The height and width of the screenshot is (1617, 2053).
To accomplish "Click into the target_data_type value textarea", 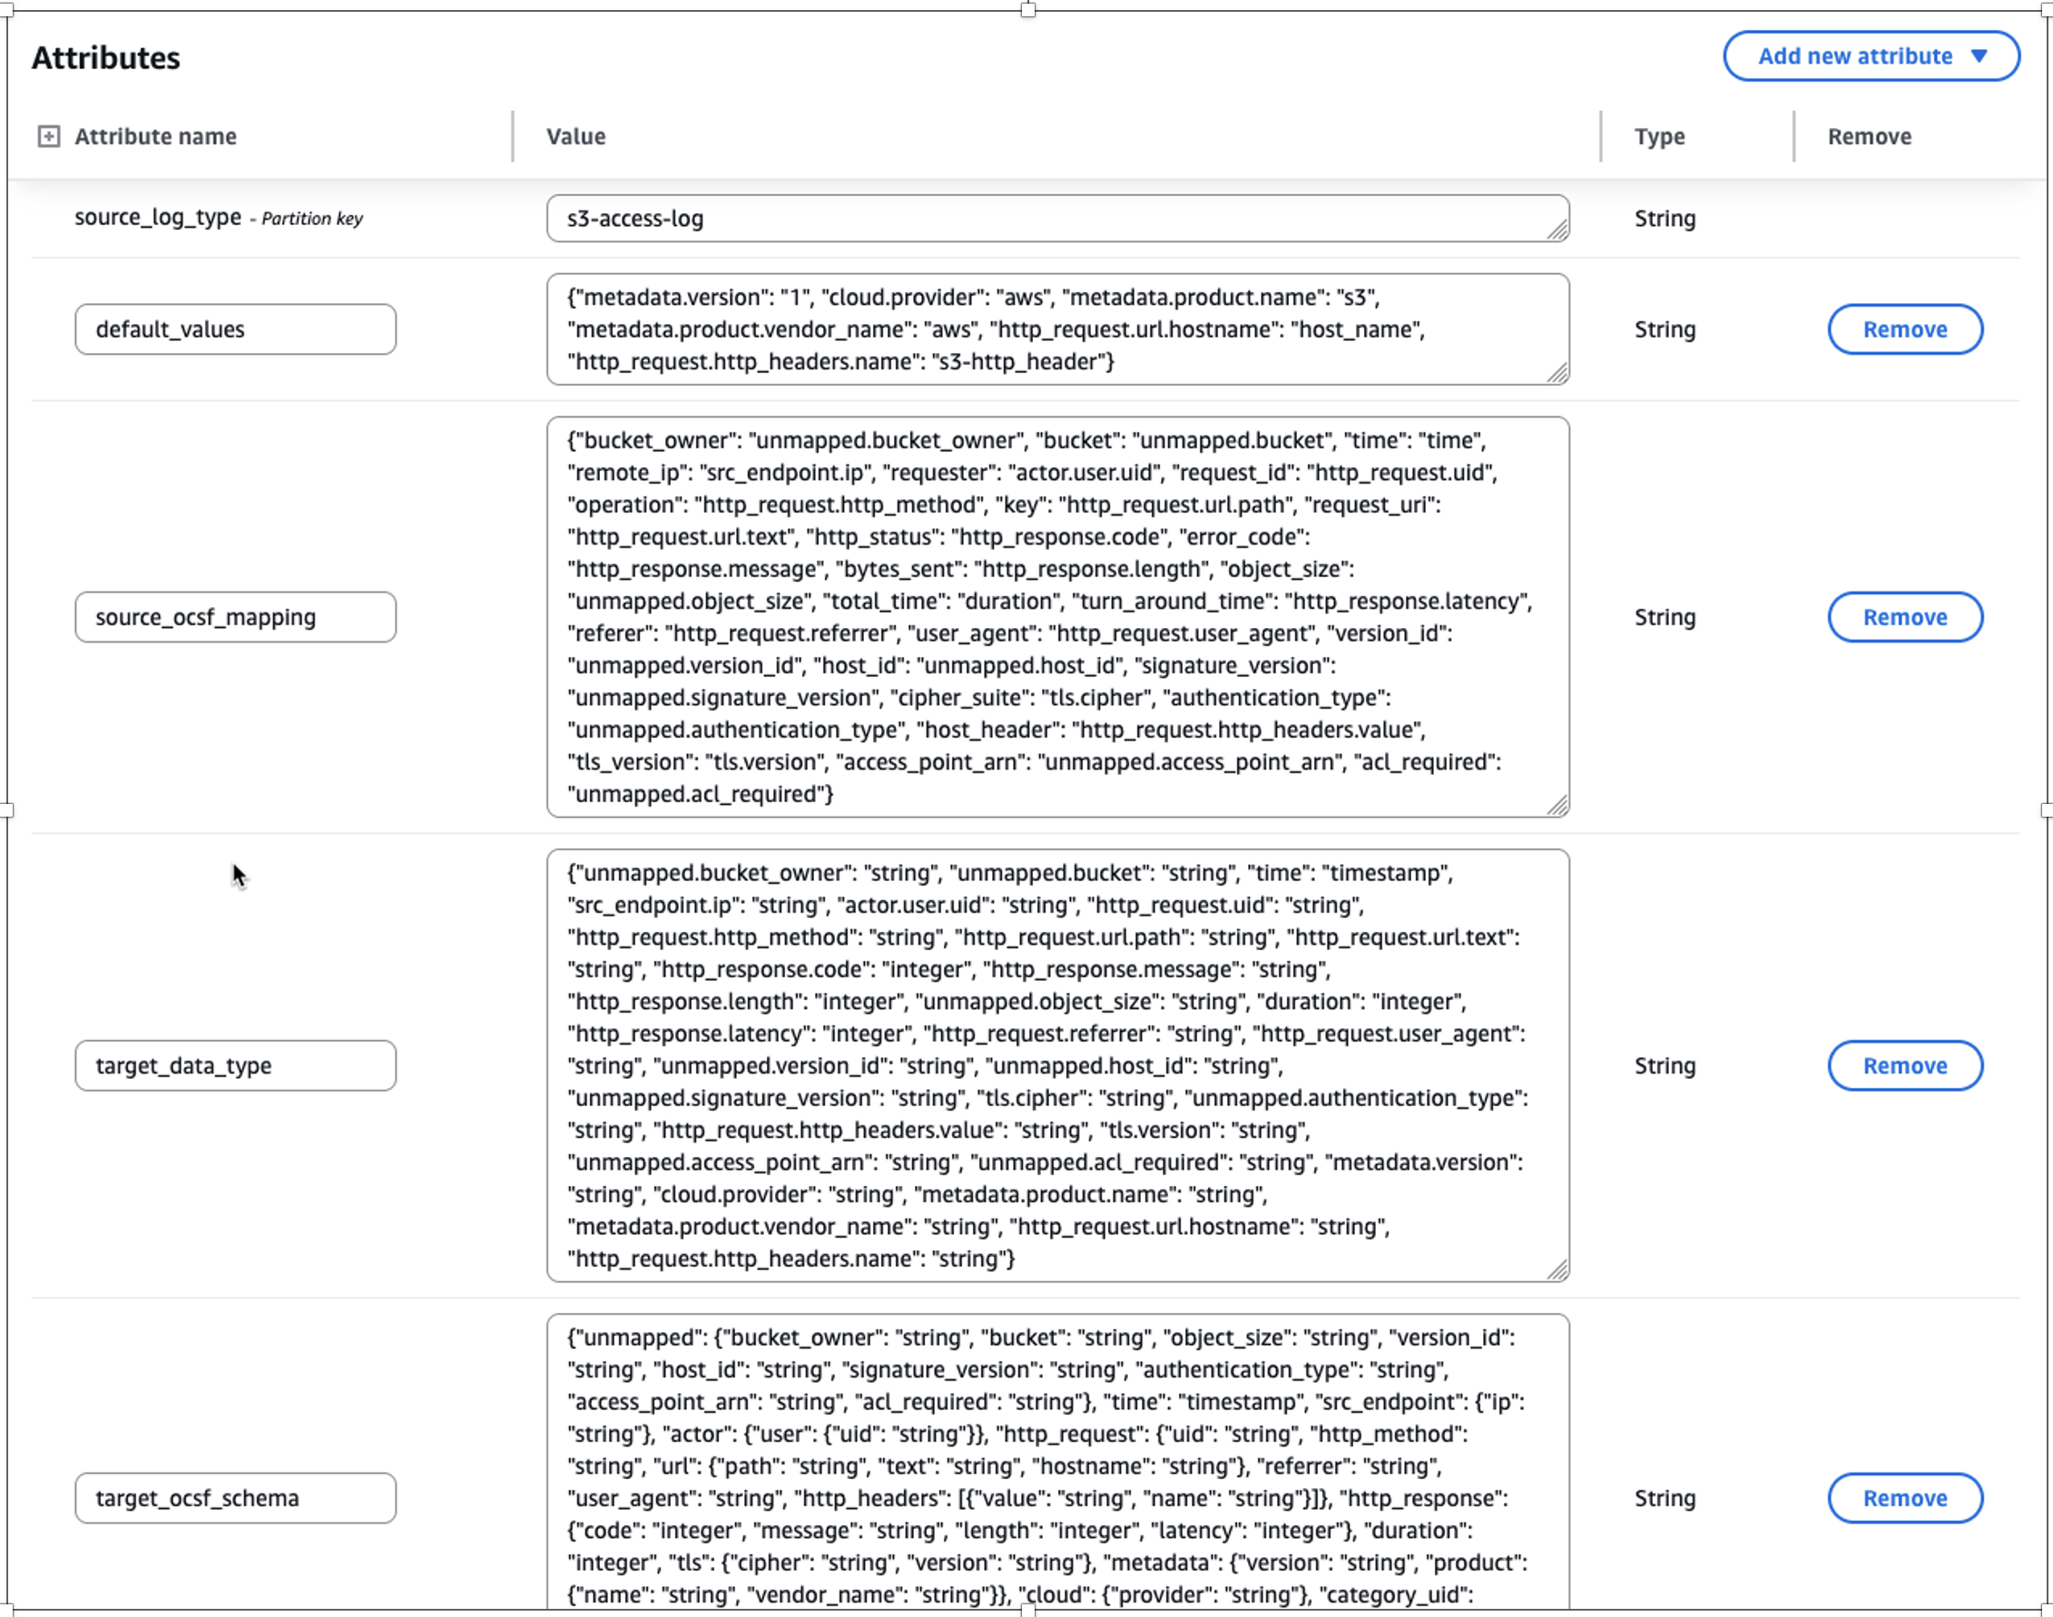I will (1042, 1066).
